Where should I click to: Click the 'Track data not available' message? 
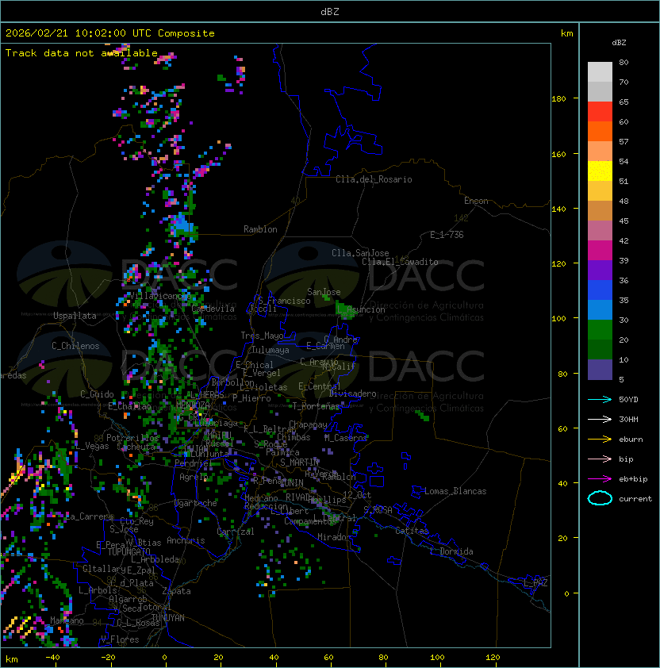[82, 53]
